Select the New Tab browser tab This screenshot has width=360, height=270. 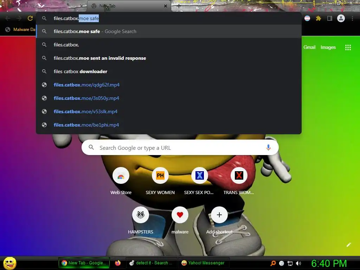click(129, 6)
